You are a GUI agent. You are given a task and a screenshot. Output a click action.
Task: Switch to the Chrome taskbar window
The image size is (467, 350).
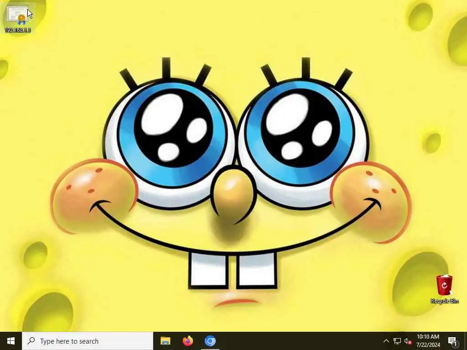210,341
